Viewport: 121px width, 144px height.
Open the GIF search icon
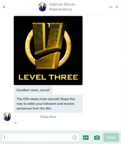pos(86,137)
